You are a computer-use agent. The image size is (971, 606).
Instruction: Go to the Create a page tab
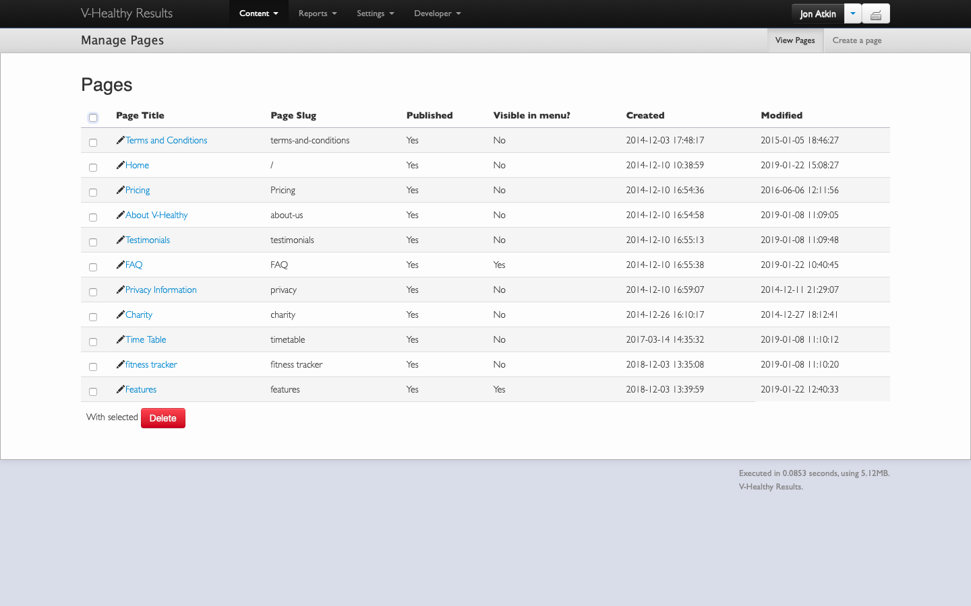pos(857,40)
